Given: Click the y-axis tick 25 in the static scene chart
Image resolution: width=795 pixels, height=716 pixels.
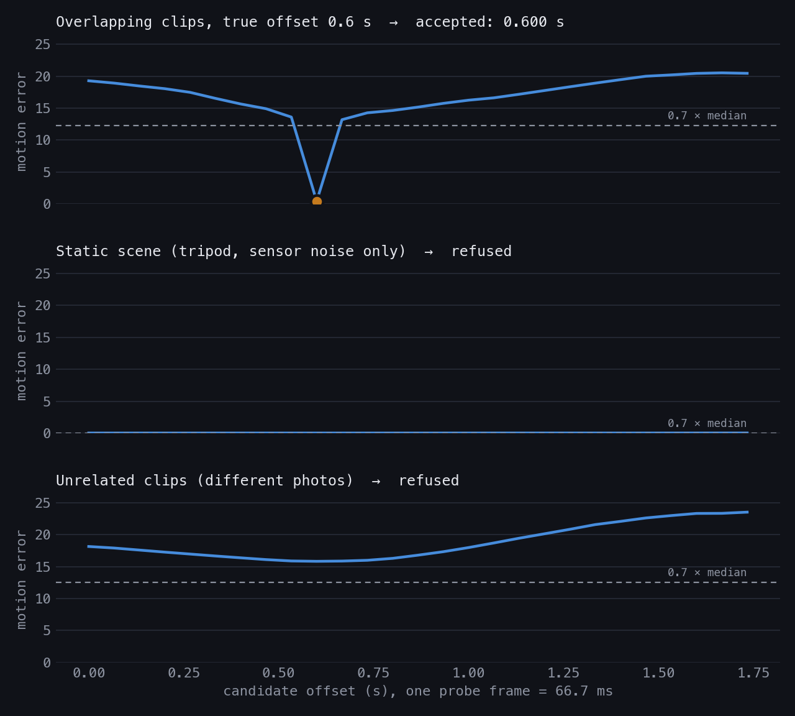Looking at the screenshot, I should click(x=43, y=273).
